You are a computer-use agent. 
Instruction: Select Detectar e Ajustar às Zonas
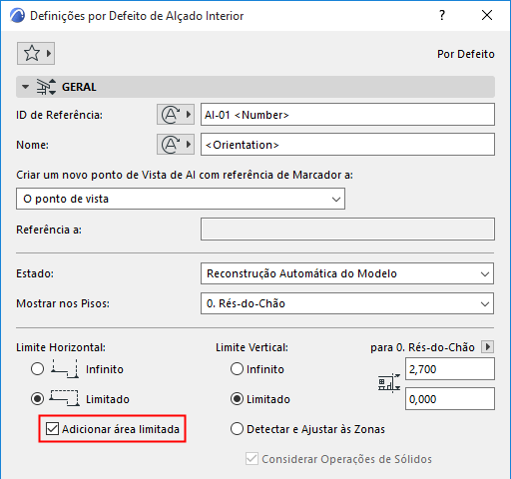[x=237, y=429]
